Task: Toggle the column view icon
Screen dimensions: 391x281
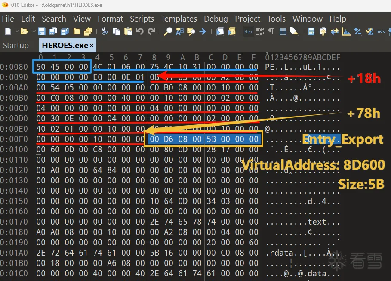Action: (x=283, y=31)
